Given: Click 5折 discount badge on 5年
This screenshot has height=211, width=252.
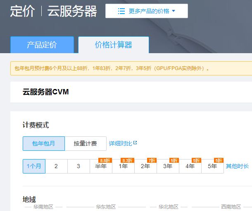Looking at the screenshot, I should (219, 160).
